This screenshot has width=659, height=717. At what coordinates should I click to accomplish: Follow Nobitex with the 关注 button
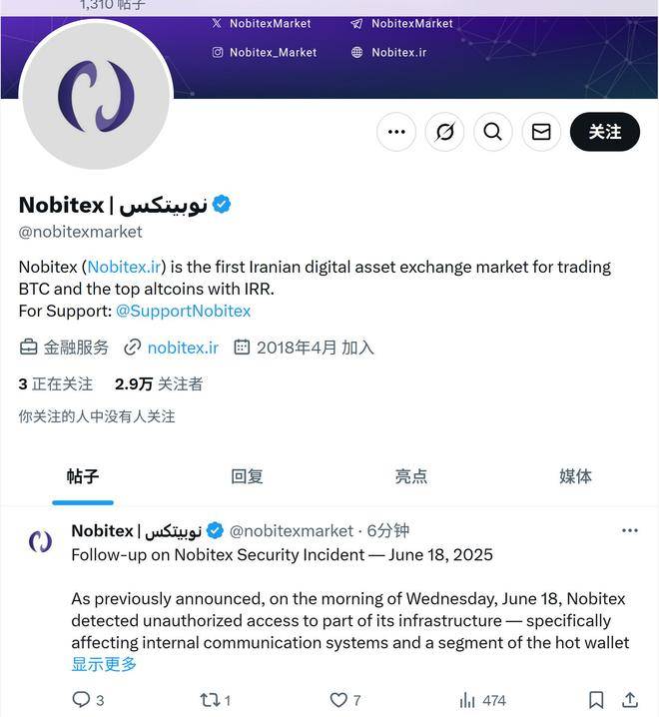604,132
